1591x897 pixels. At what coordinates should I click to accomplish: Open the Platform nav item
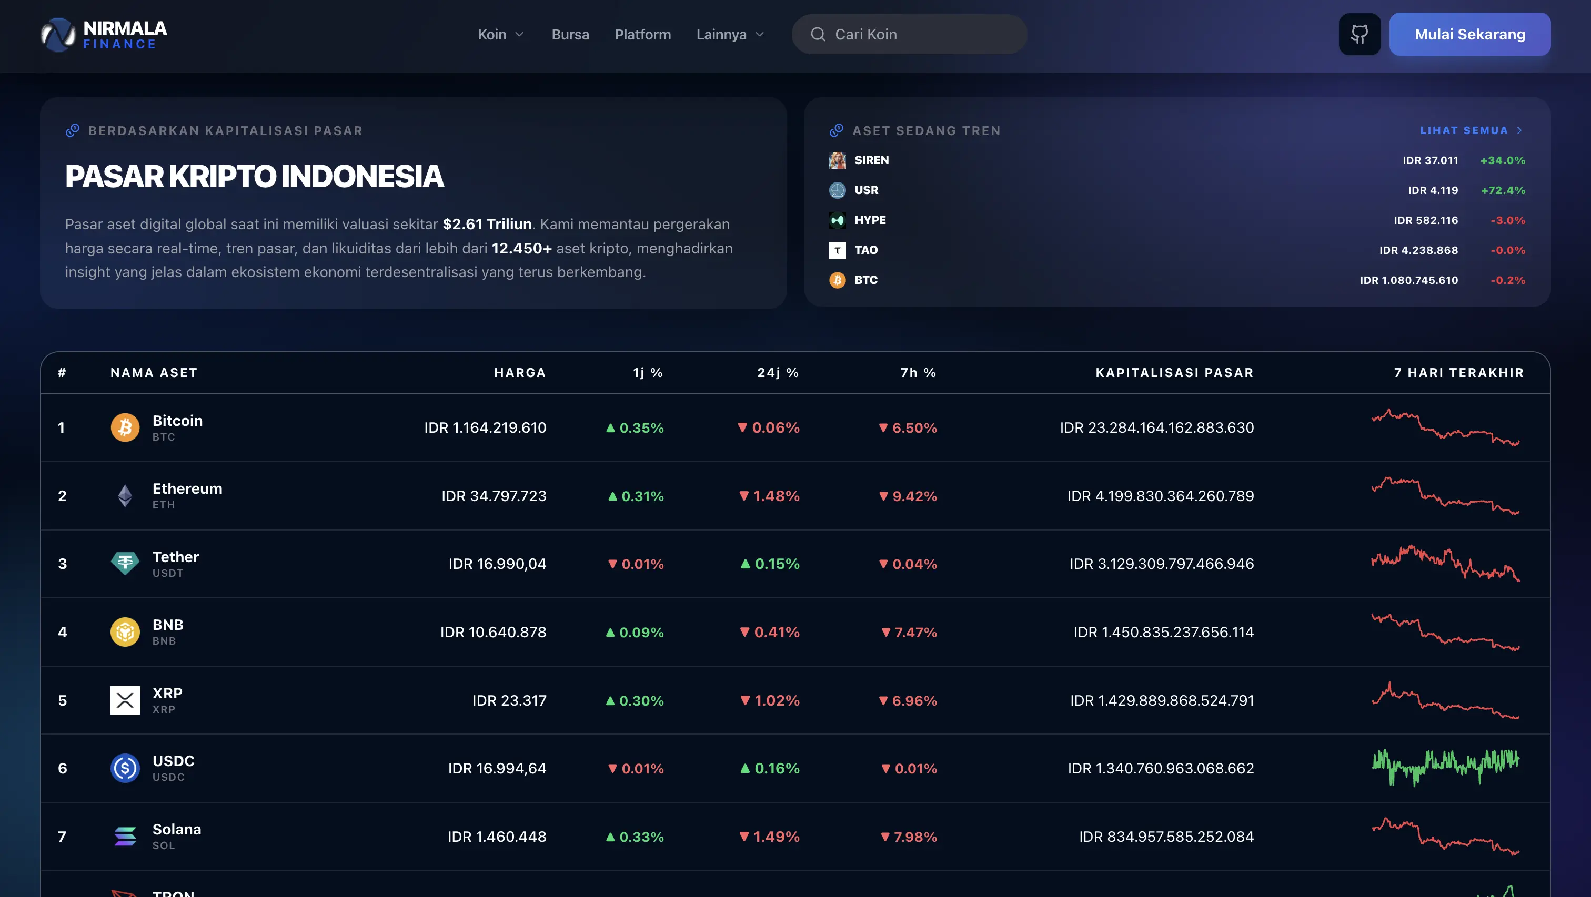click(642, 35)
